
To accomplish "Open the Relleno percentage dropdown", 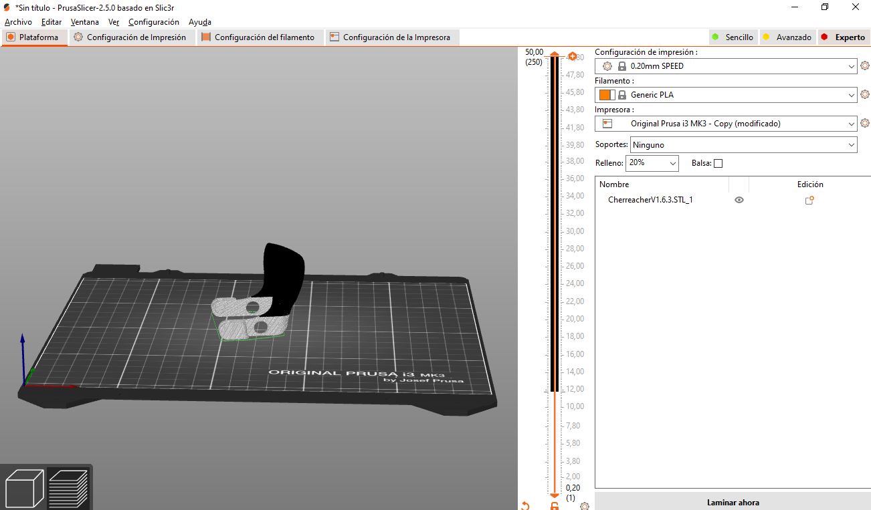I will [652, 163].
